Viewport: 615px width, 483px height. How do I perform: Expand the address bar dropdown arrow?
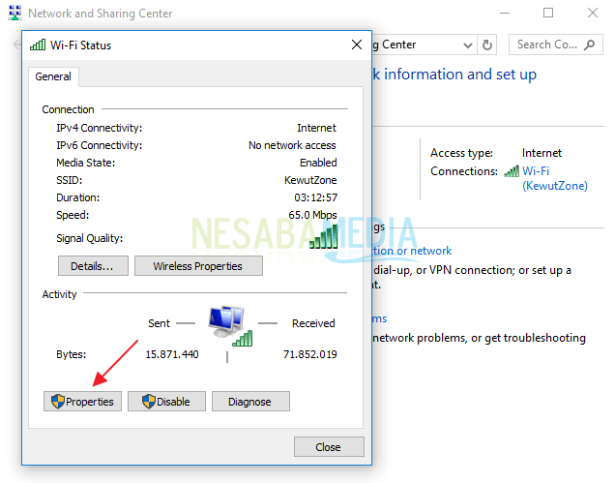(467, 45)
